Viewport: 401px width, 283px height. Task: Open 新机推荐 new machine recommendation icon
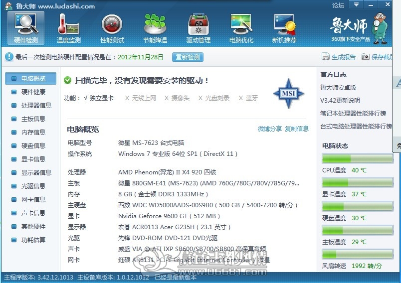(284, 28)
